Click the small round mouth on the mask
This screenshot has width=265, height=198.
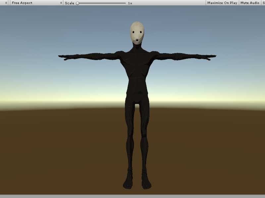click(137, 41)
